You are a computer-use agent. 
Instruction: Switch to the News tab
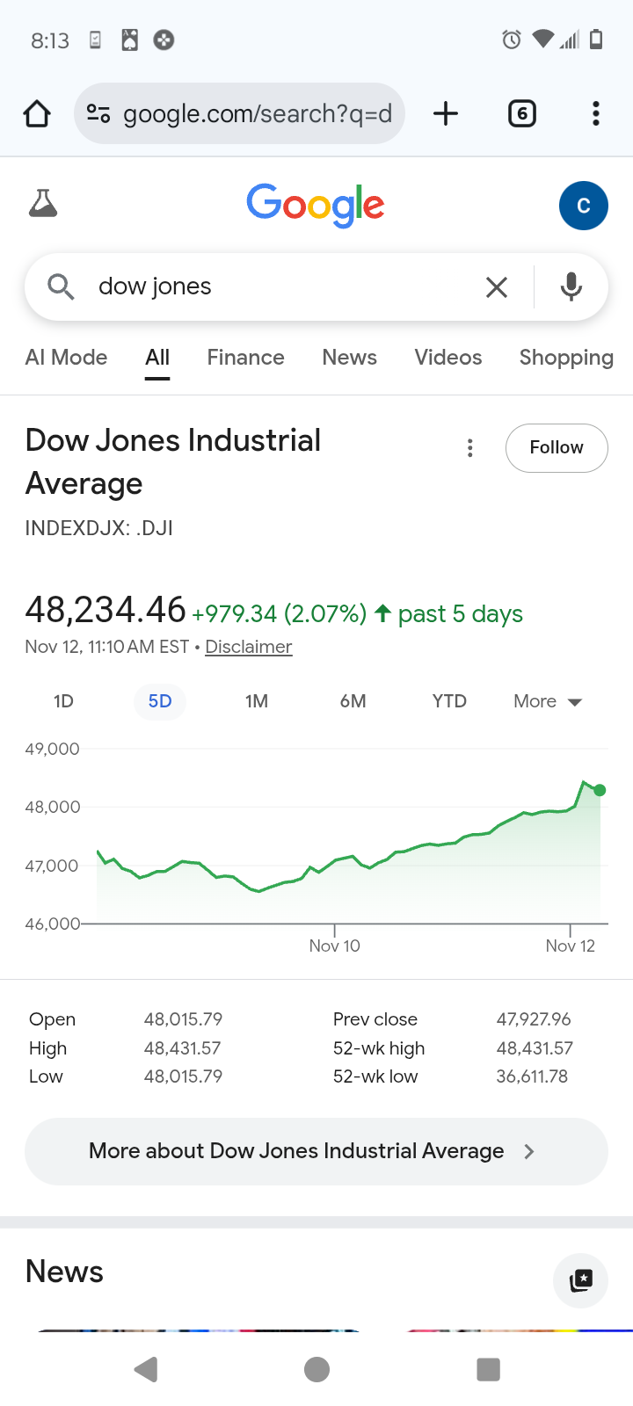click(349, 358)
